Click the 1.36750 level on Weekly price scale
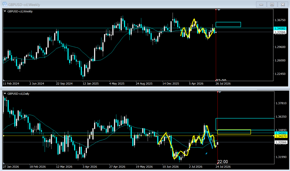This screenshot has height=171, width=290. tap(280, 20)
